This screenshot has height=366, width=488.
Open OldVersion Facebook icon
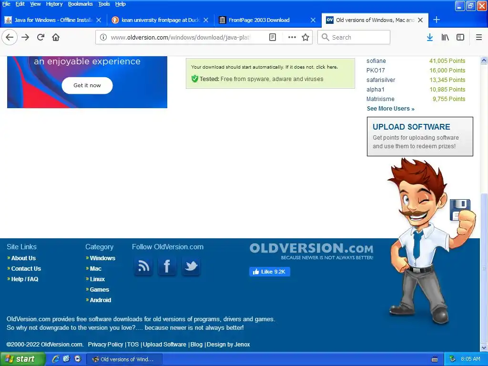[x=167, y=266]
